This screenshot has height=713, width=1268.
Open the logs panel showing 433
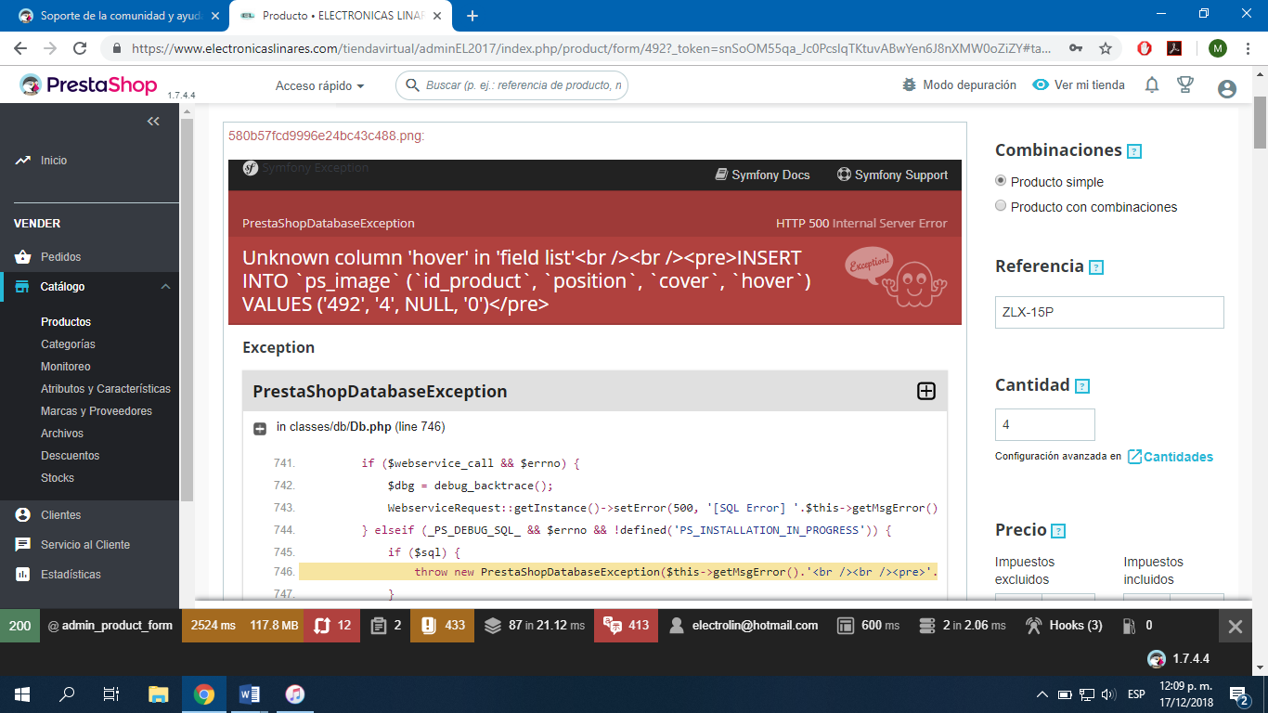[x=442, y=626]
